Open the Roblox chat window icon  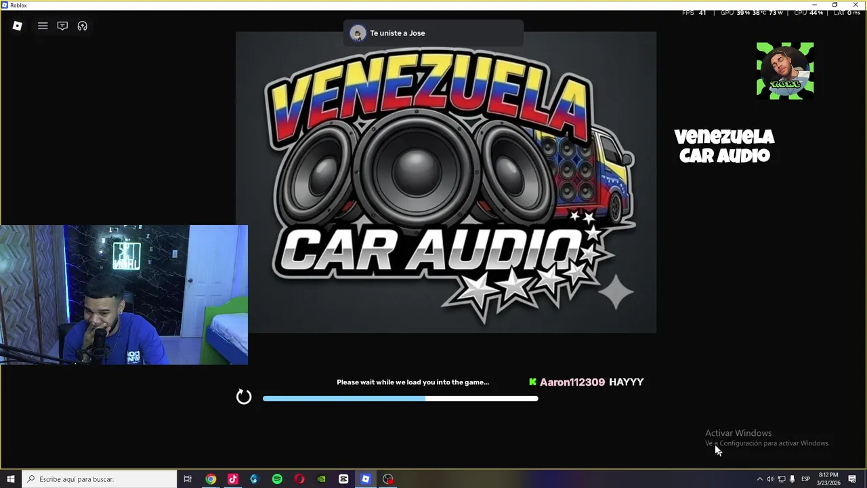62,26
